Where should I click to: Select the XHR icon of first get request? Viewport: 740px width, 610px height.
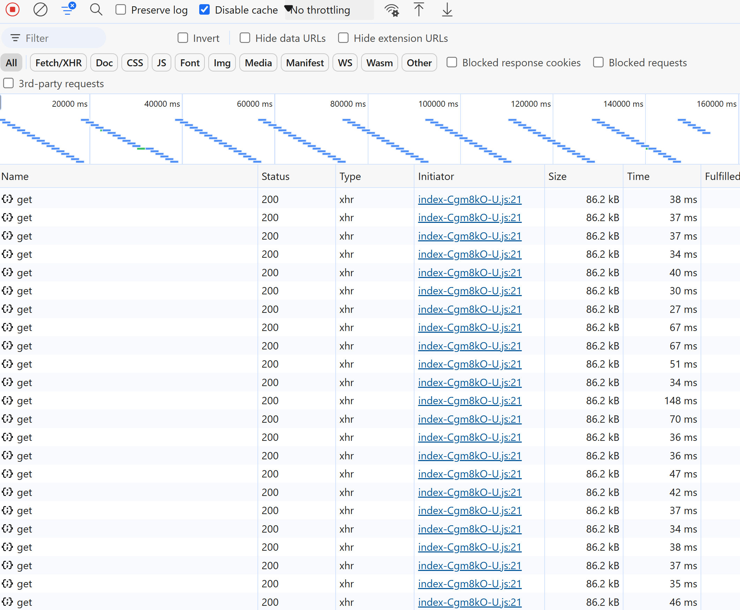point(7,199)
